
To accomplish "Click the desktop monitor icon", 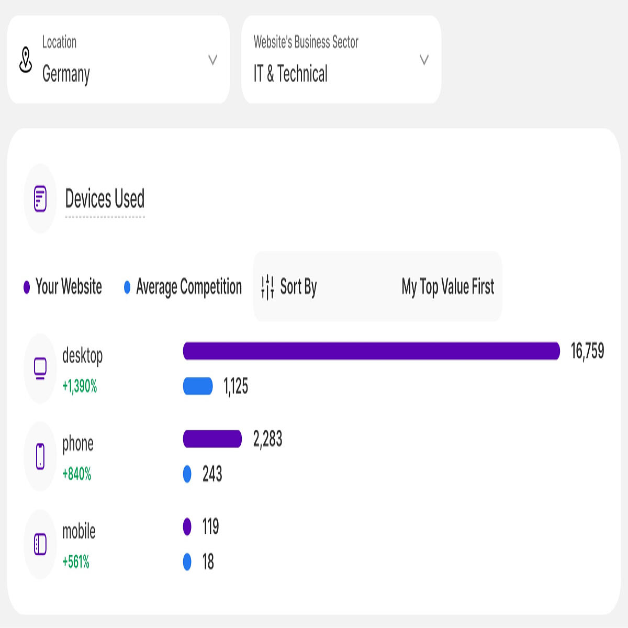I will click(x=40, y=368).
